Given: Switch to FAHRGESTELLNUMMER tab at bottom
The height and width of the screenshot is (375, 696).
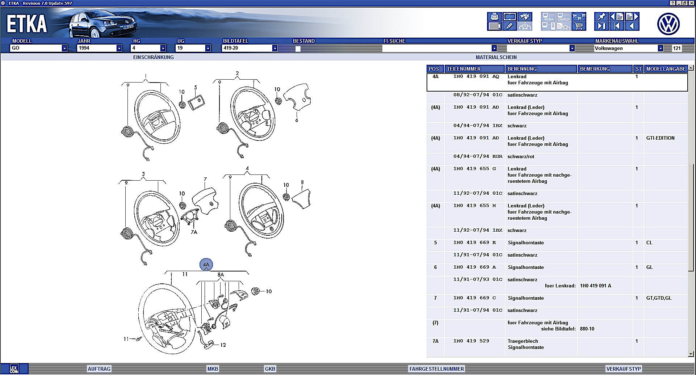Looking at the screenshot, I should [x=437, y=369].
